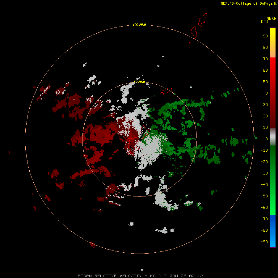Select the -80 scale value
278x278 pixels.
264,230
